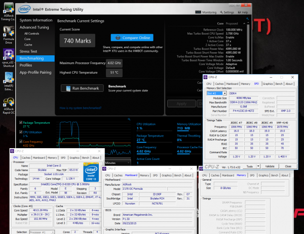Viewport: 304px width, 234px height.
Task: Click the 4.02 GHz Maximum Processor Frequency value
Action: pyautogui.click(x=114, y=63)
